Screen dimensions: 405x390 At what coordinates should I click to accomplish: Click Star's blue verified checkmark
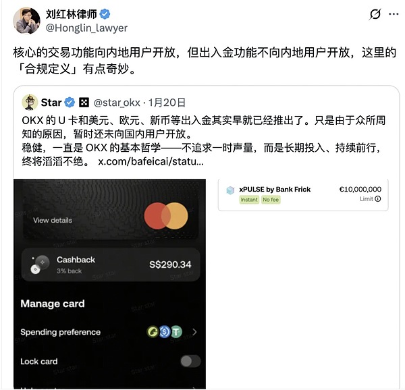click(70, 103)
